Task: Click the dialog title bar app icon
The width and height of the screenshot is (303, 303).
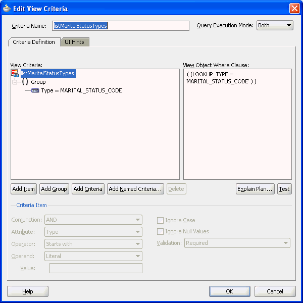Action: (7, 9)
